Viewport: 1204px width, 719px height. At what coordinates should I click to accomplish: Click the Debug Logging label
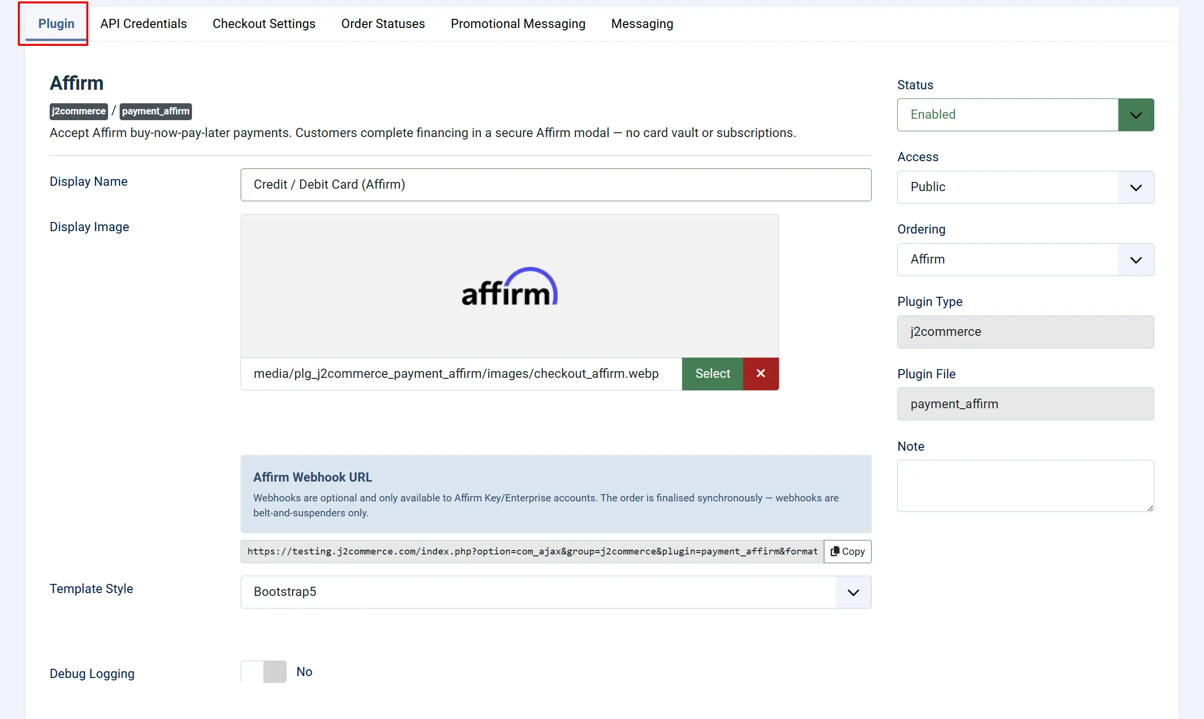92,674
